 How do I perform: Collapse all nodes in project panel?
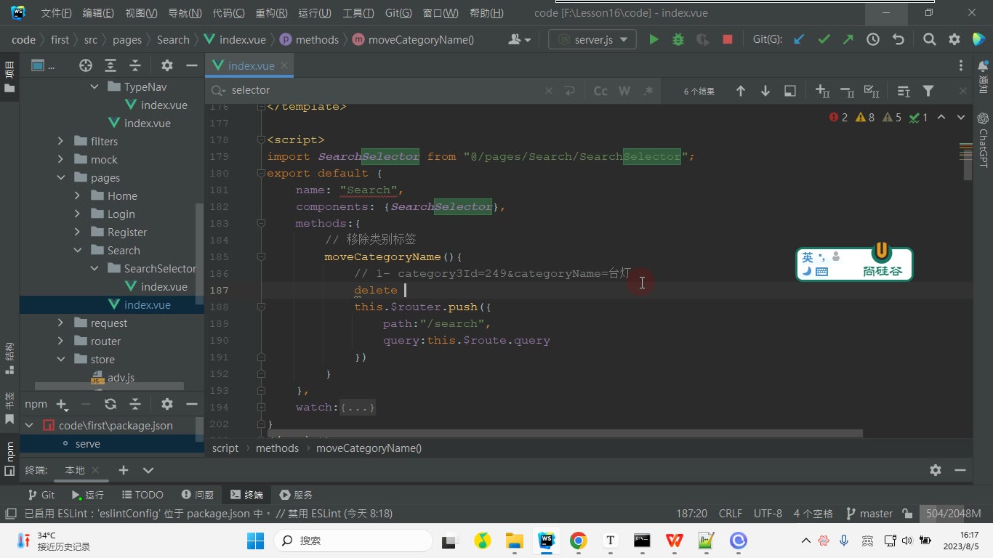[134, 65]
